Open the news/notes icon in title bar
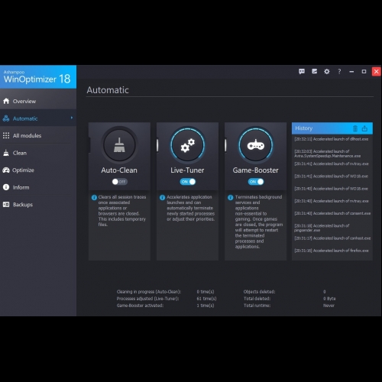The height and width of the screenshot is (382, 382). click(315, 72)
